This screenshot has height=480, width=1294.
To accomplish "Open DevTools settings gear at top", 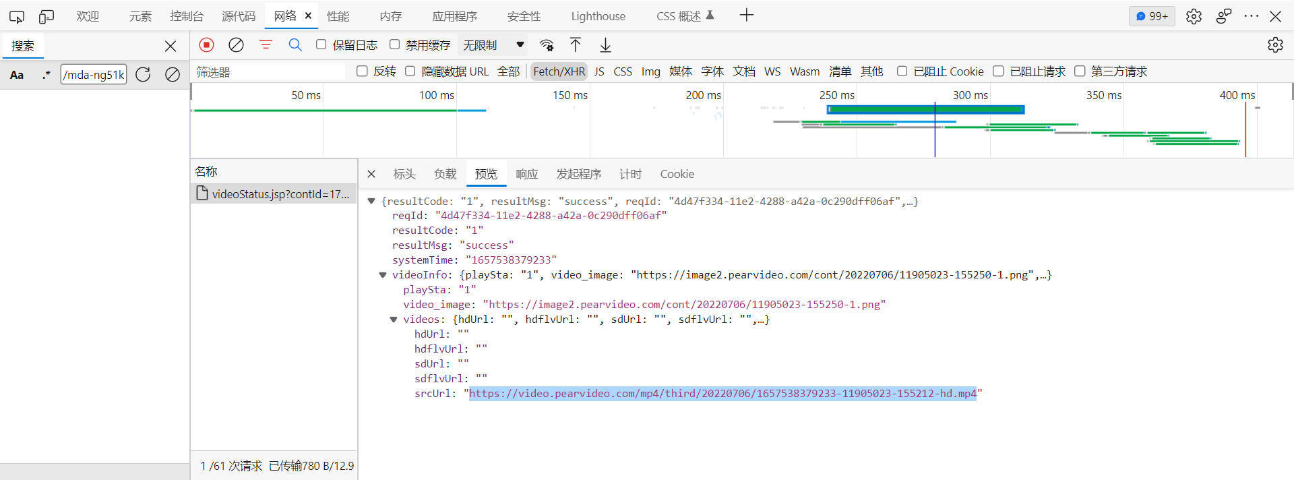I will 1194,16.
